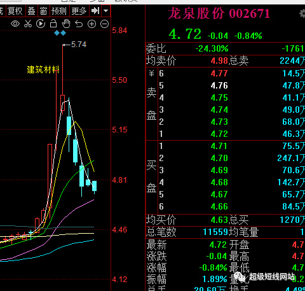Select the scissors cut tool
Screen dimensions: 305x291
pos(28,24)
